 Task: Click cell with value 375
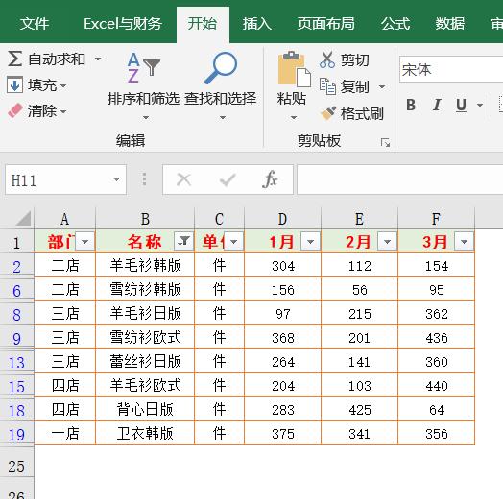pos(282,433)
